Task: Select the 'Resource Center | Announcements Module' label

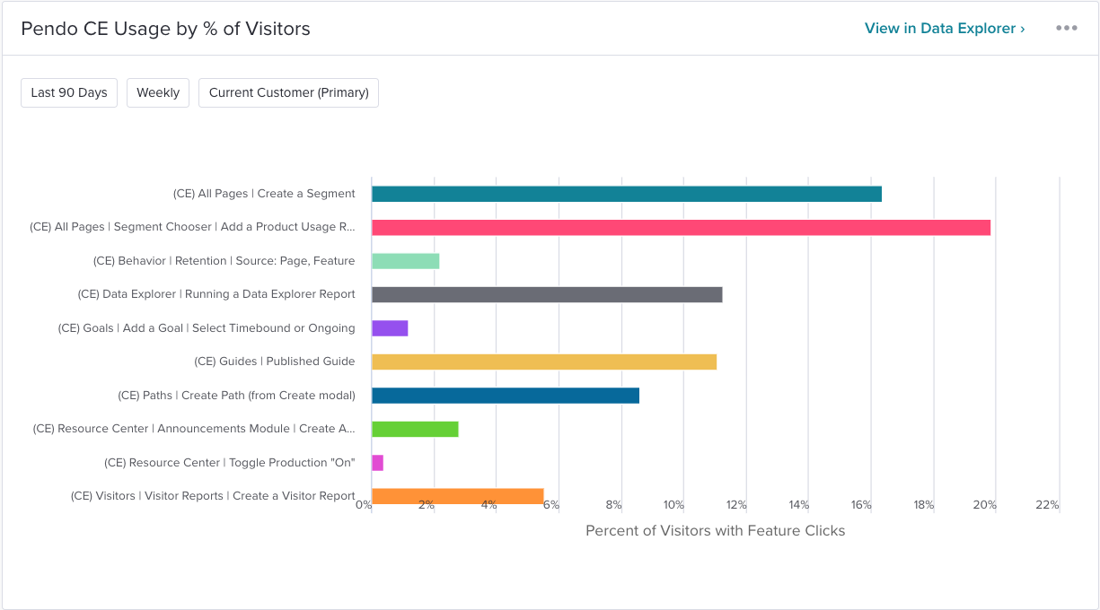Action: 194,429
